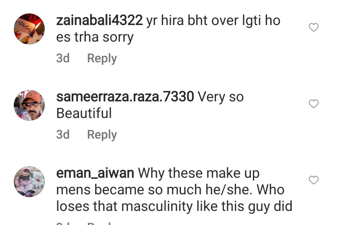Visit the eman_aiwan username link
Image resolution: width=338 pixels, height=225 pixels.
pyautogui.click(x=95, y=173)
